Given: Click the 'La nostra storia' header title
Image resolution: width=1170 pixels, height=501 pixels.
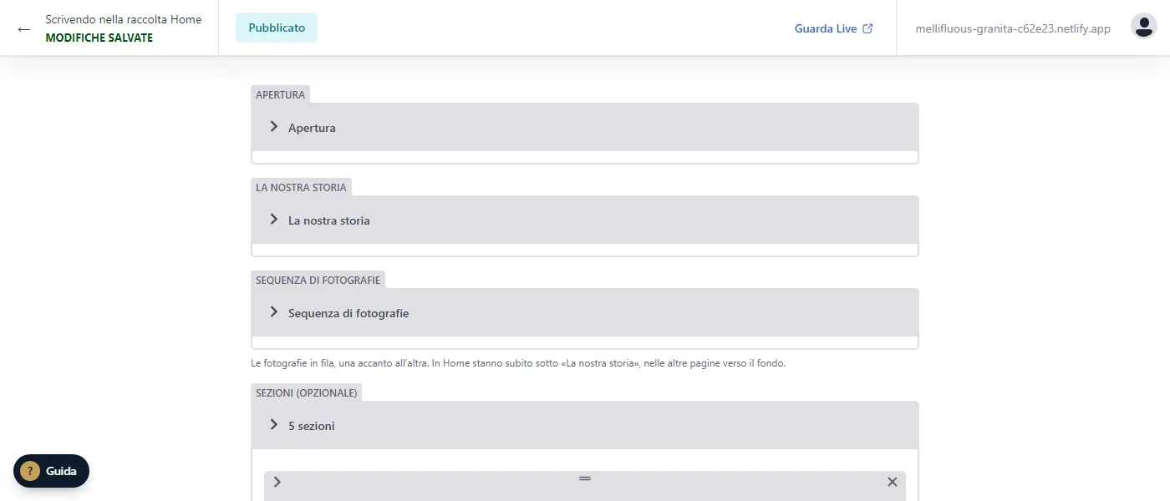Looking at the screenshot, I should pyautogui.click(x=329, y=220).
